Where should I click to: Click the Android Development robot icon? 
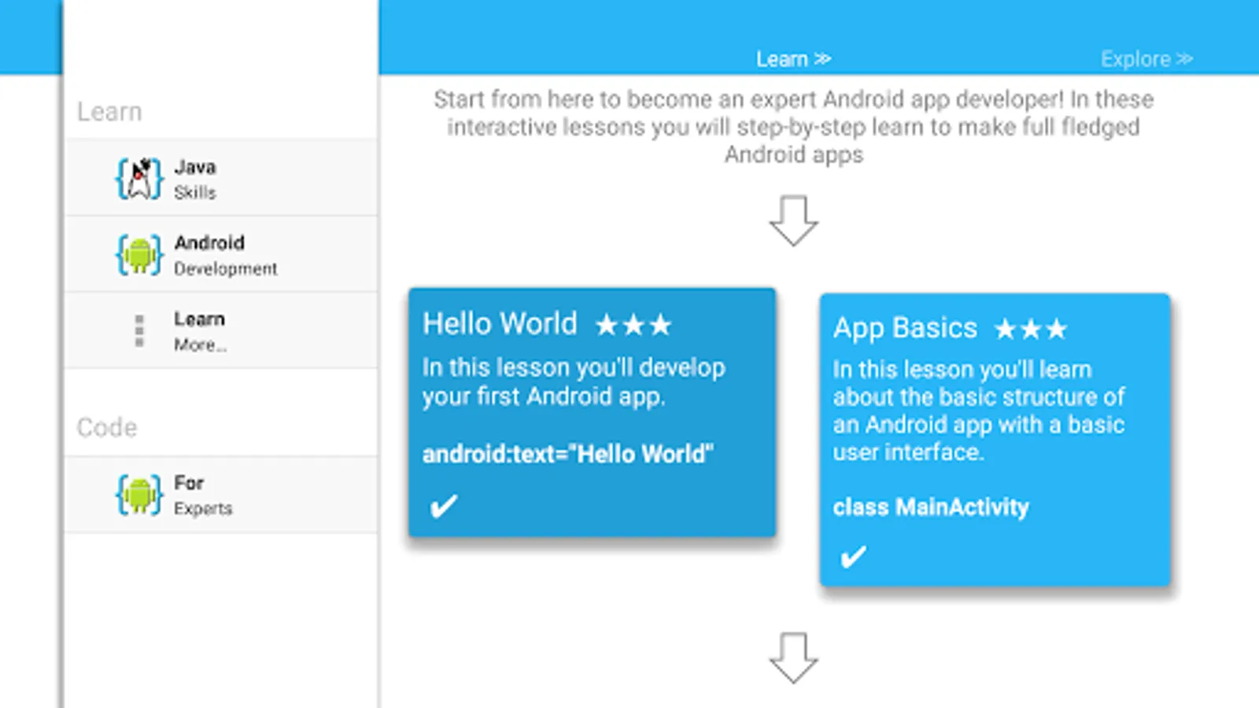coord(139,255)
